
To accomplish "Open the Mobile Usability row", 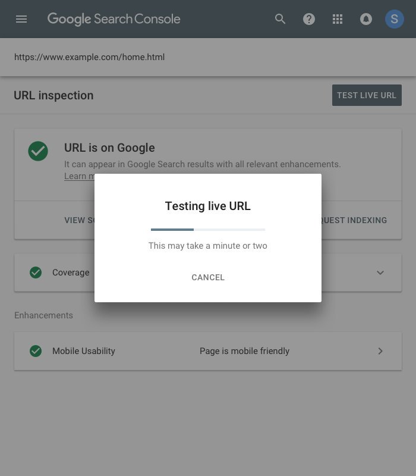I will (x=208, y=351).
